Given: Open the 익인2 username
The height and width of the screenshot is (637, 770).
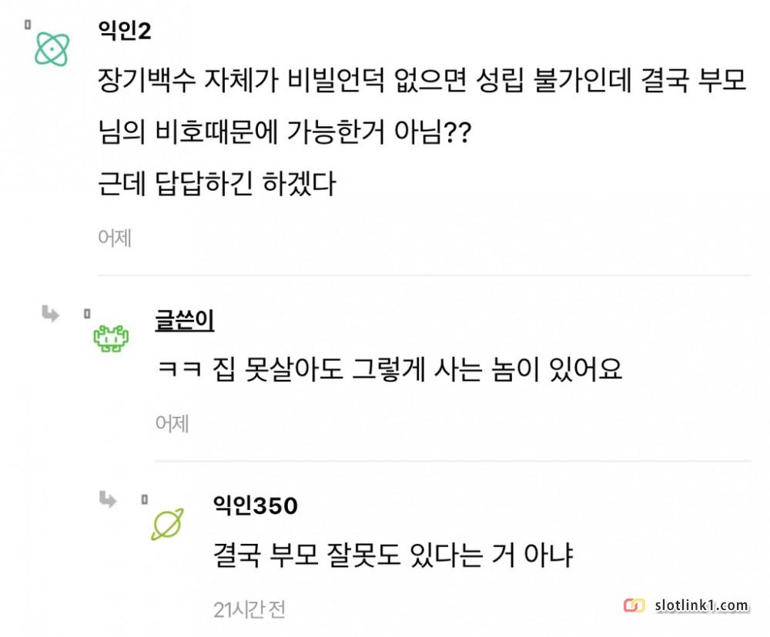Looking at the screenshot, I should click(x=125, y=32).
